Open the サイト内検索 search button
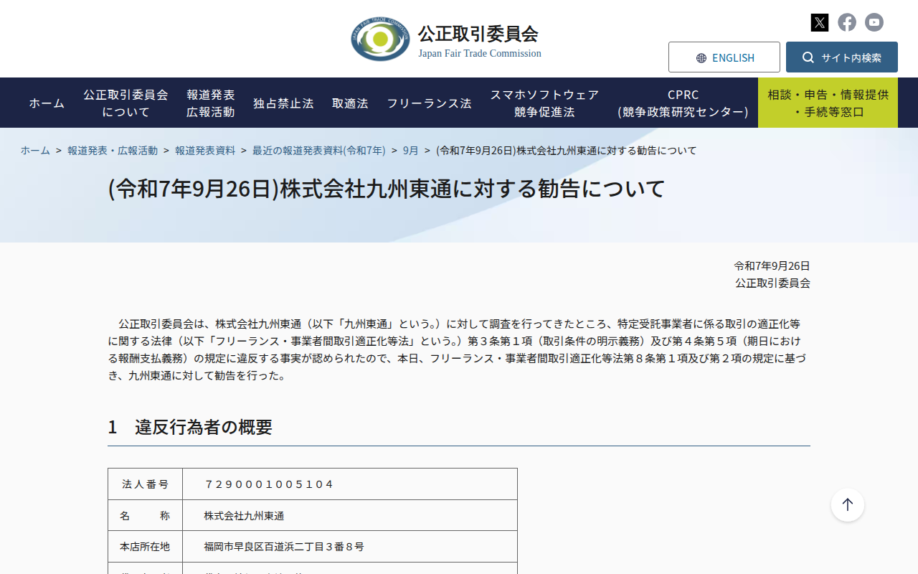 [842, 57]
